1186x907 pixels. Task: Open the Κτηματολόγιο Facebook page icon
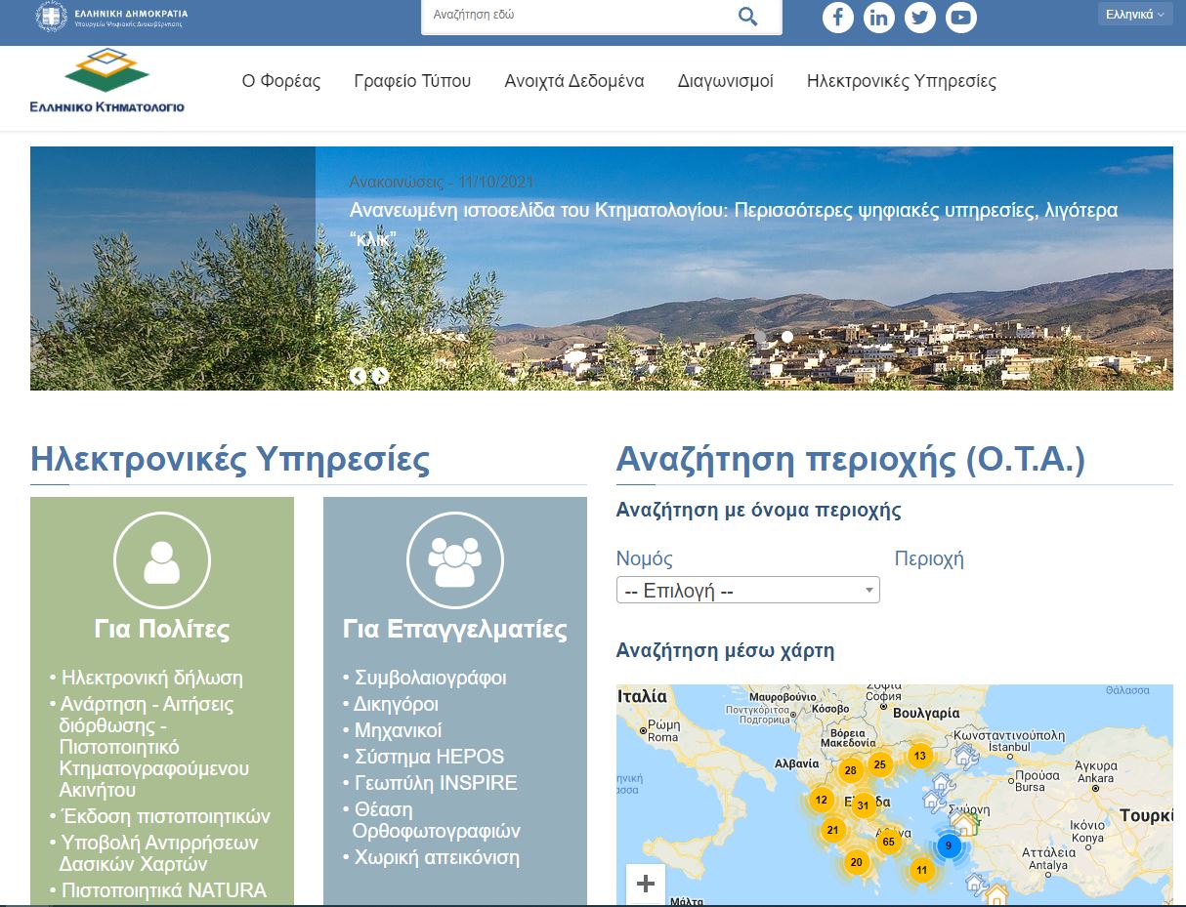pyautogui.click(x=837, y=17)
